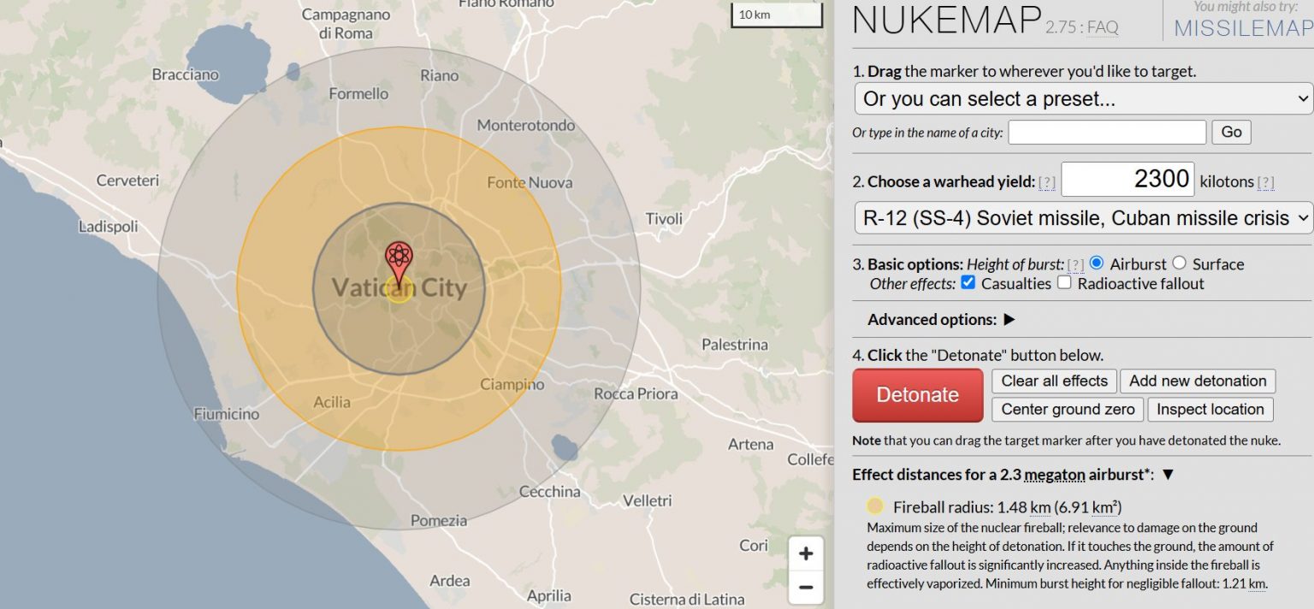Select the Airburst radio button

1097,263
